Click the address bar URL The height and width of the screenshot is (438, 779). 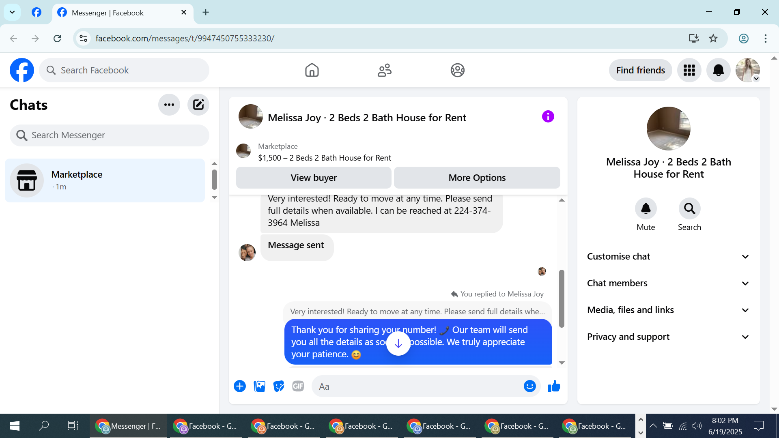[x=185, y=39]
